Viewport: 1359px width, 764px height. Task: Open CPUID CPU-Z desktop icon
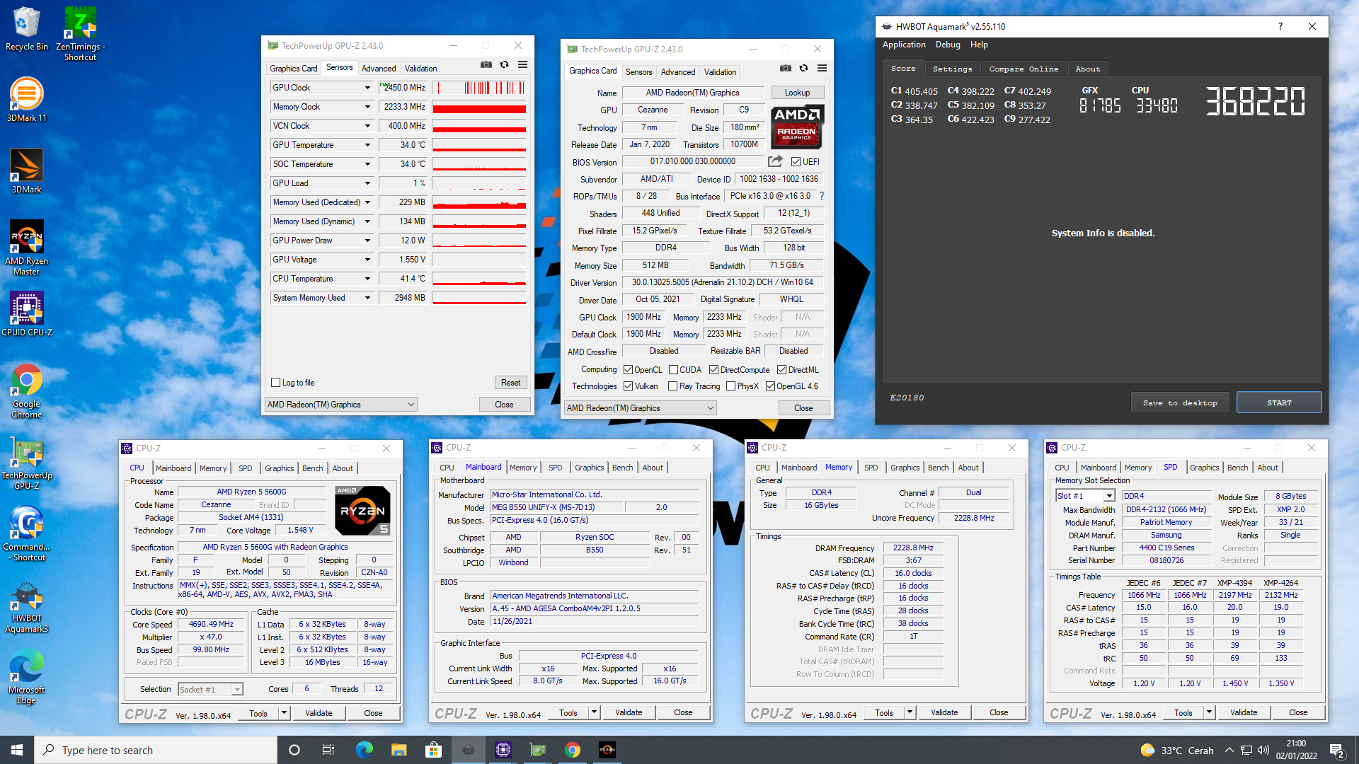coord(26,313)
